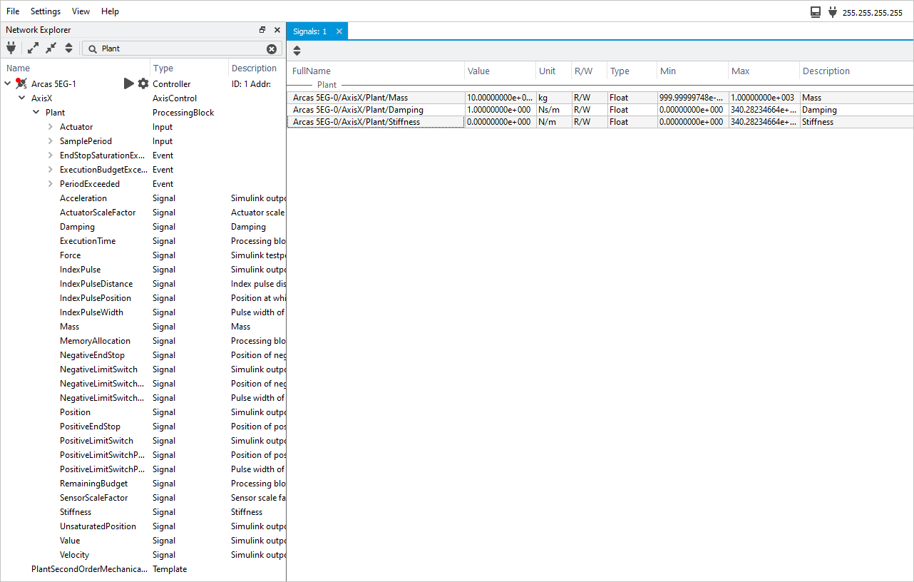
Task: Close the Signals: 1 tab
Action: click(339, 31)
